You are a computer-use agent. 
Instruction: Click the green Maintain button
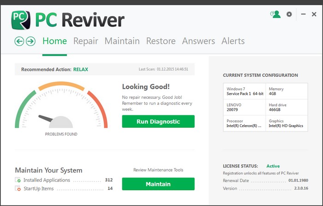point(158,184)
